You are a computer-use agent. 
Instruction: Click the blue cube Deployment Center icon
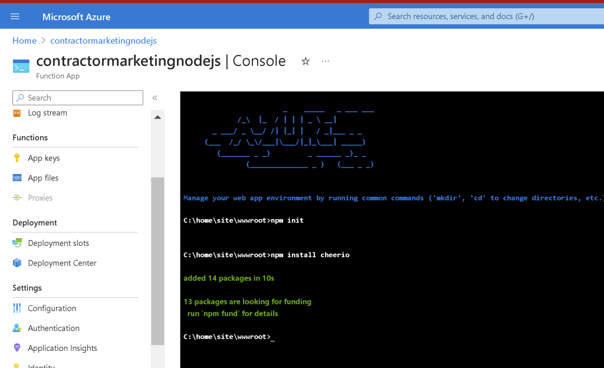[x=17, y=263]
